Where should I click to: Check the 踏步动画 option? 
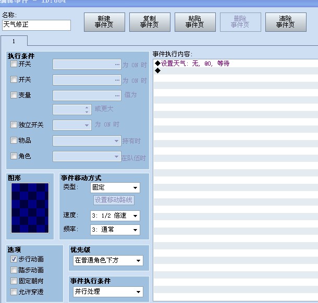point(14,270)
